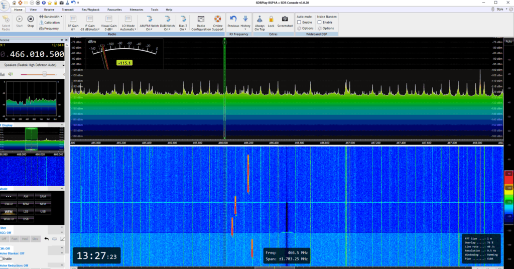Click AGC graph icon
This screenshot has width=514, height=269.
click(62, 239)
